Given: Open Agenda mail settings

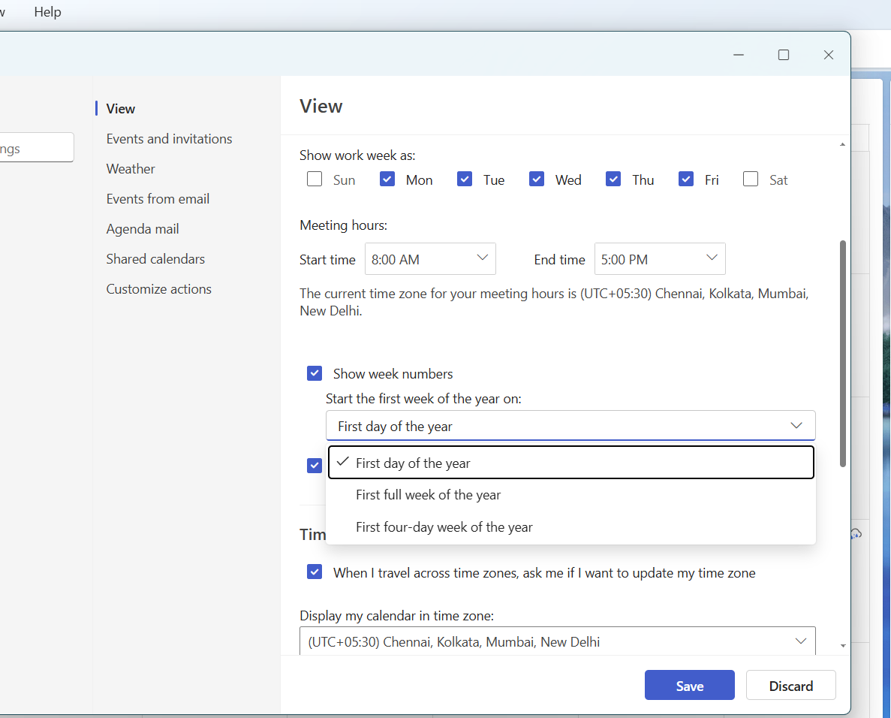Looking at the screenshot, I should [x=143, y=229].
